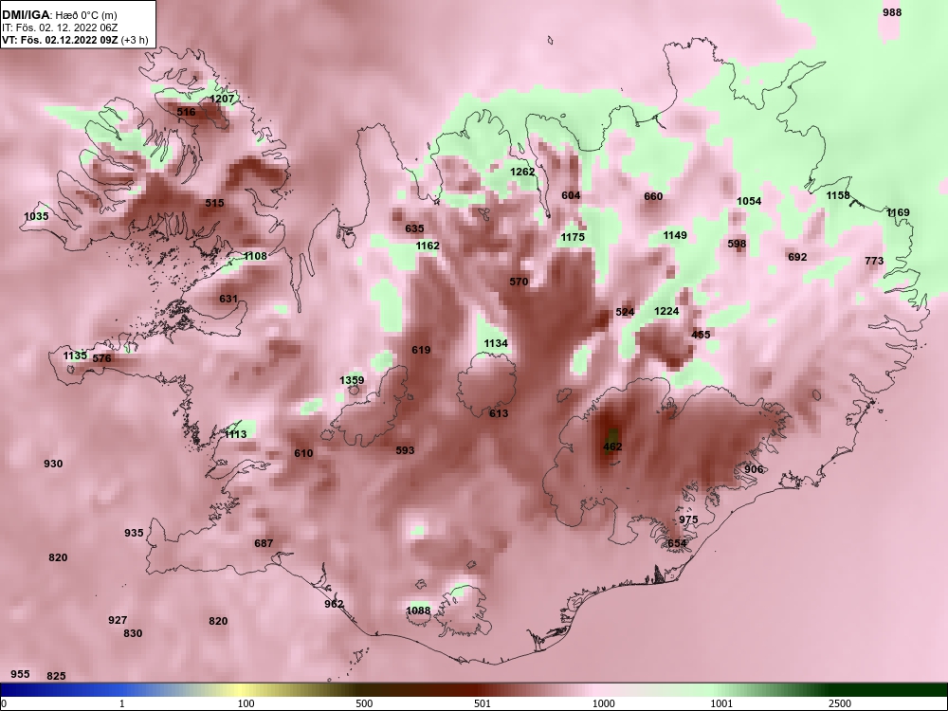Click the 524 value
948x711 pixels.
(625, 312)
